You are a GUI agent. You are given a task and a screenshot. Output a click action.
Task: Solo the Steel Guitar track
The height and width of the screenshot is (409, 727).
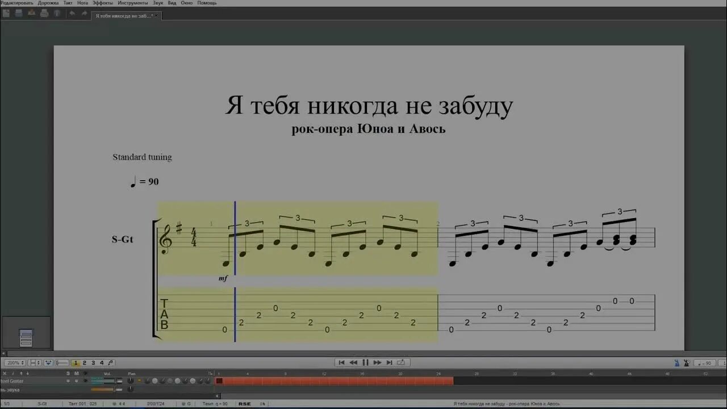pyautogui.click(x=68, y=381)
